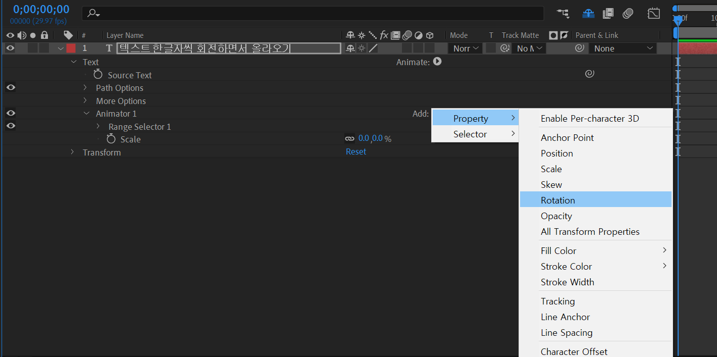
Task: Open the Parent dropdown showing None
Action: pyautogui.click(x=623, y=48)
